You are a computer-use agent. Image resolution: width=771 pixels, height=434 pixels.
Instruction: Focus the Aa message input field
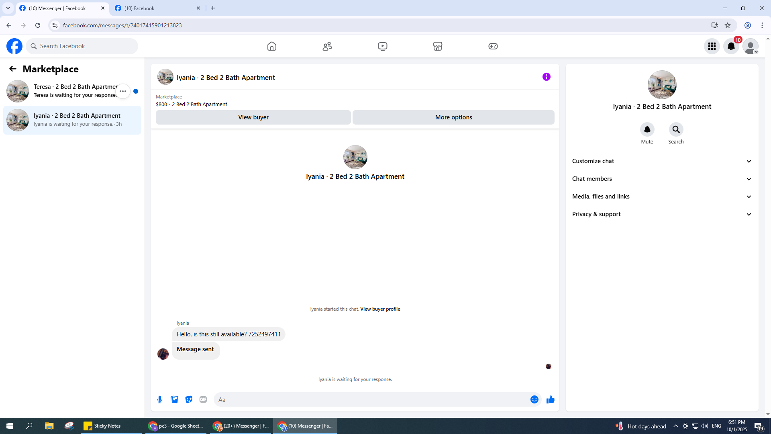[372, 399]
